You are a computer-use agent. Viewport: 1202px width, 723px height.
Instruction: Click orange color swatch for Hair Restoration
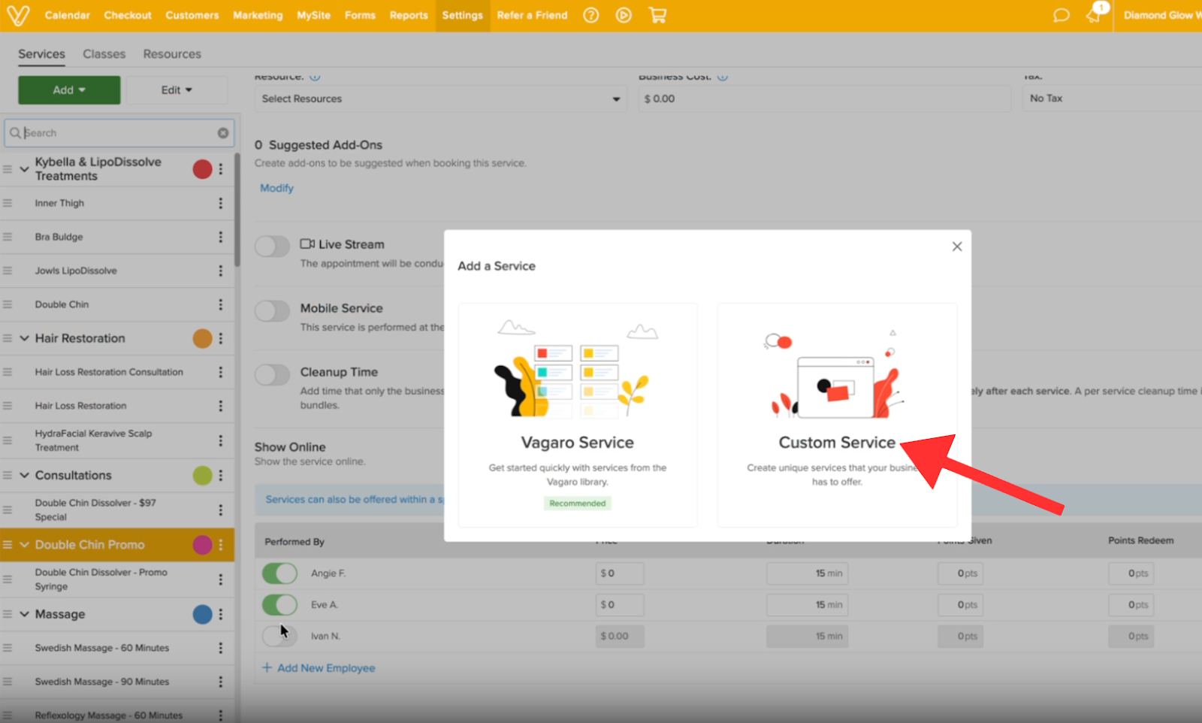point(202,338)
